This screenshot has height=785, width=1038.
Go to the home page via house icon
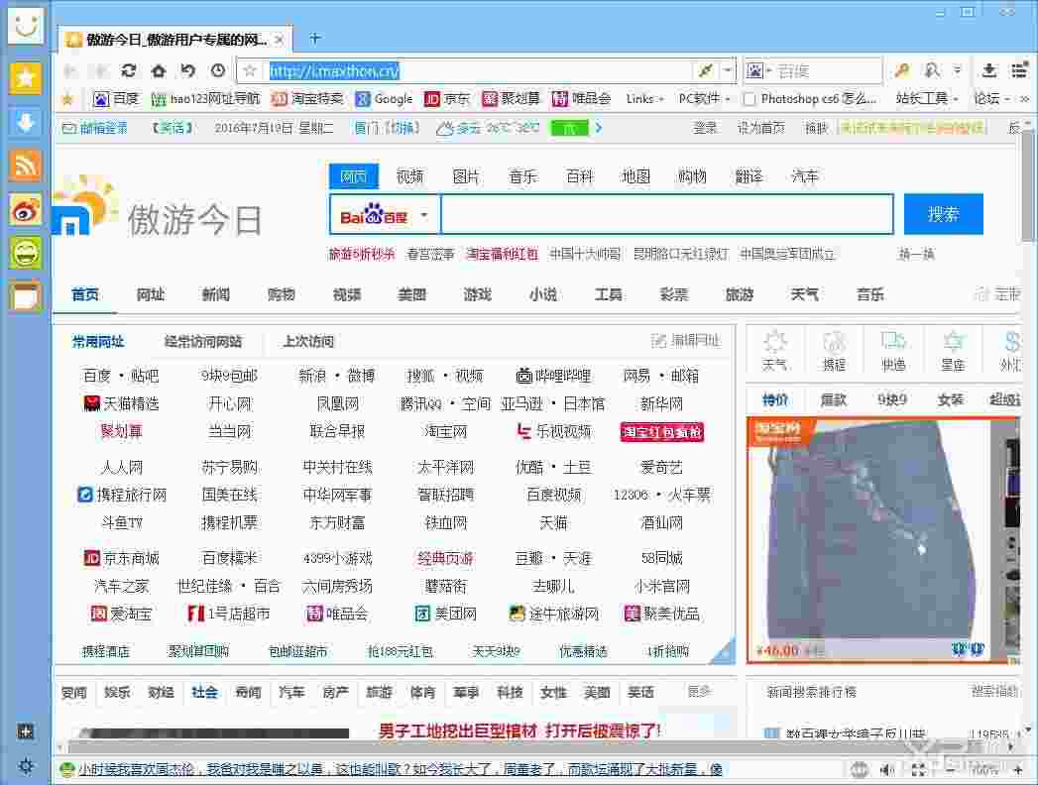pyautogui.click(x=159, y=70)
